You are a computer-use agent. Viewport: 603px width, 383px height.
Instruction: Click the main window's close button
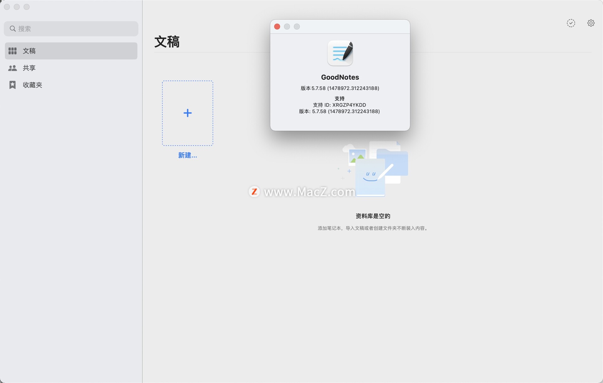7,7
